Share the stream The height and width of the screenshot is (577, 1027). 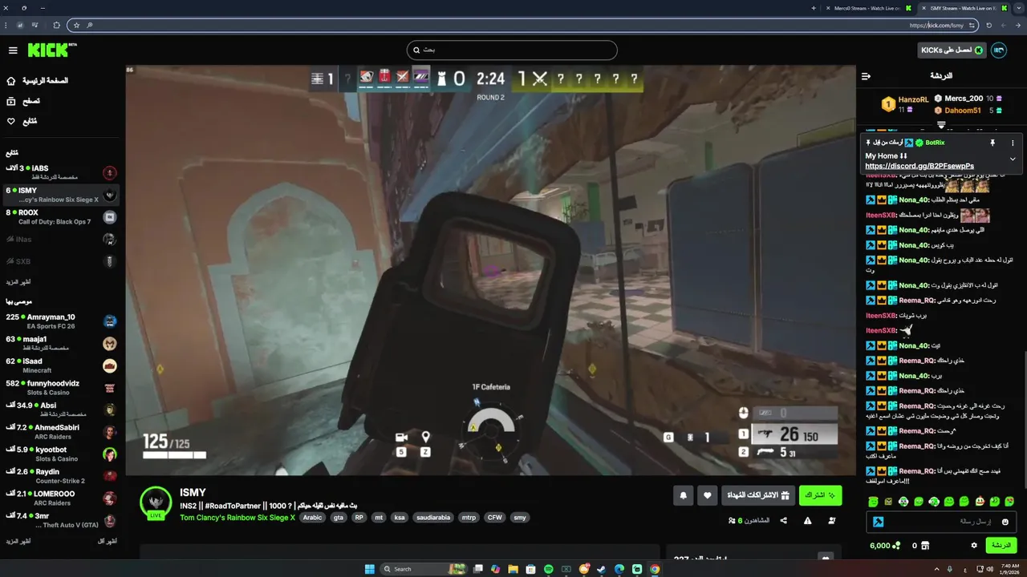tap(784, 520)
